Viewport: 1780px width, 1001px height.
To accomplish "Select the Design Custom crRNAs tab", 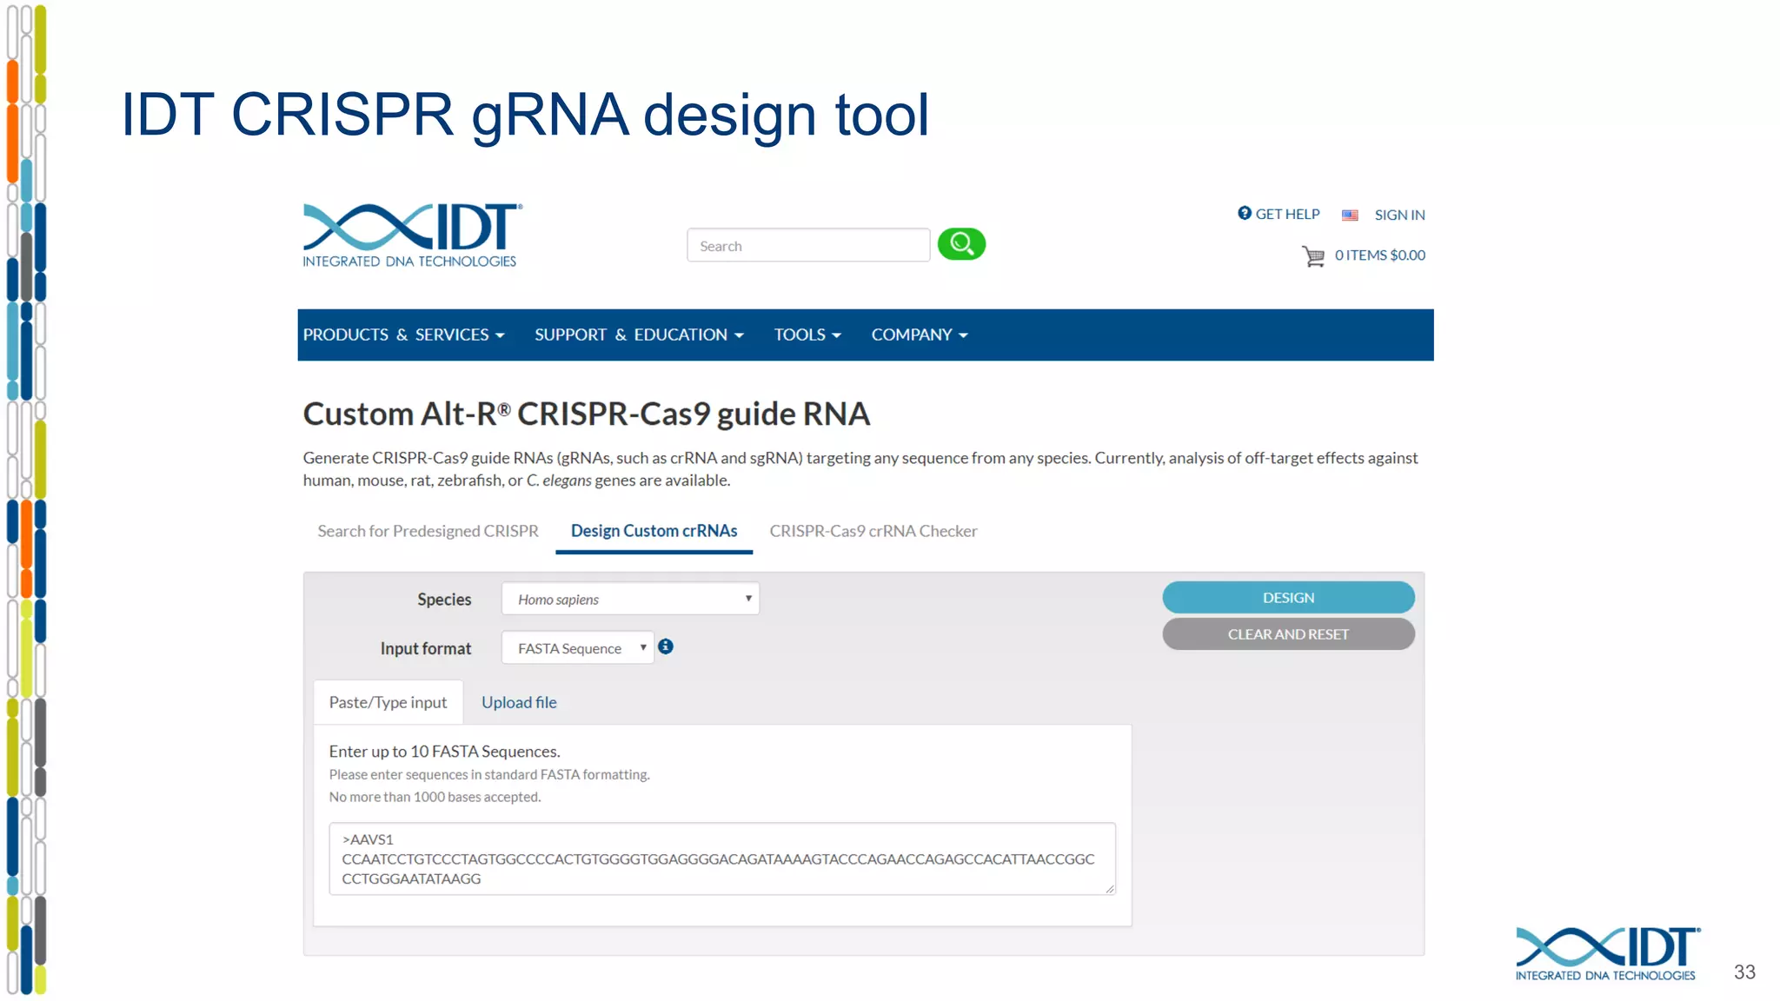I will (654, 531).
